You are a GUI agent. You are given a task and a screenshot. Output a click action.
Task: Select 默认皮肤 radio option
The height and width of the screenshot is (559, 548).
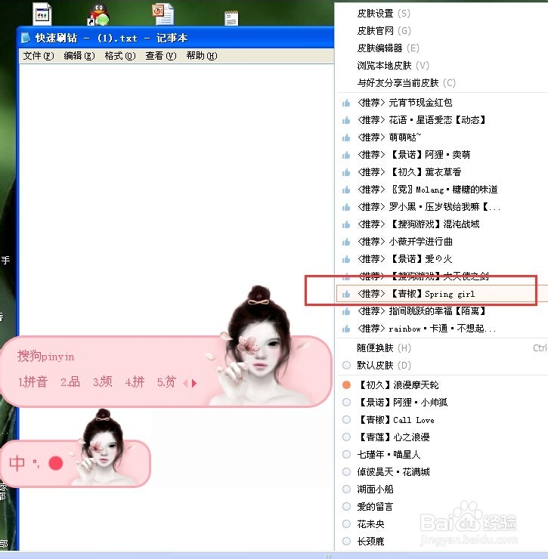point(346,366)
